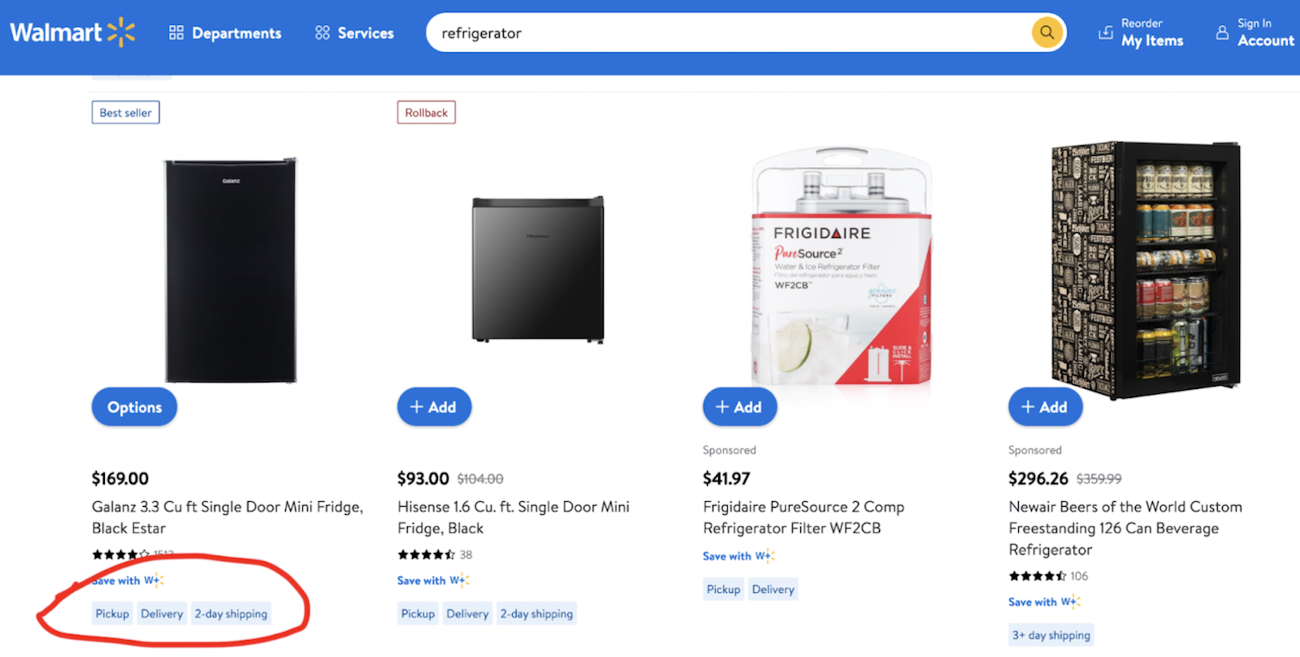
Task: Click the Reorder My Items icon
Action: (x=1106, y=32)
